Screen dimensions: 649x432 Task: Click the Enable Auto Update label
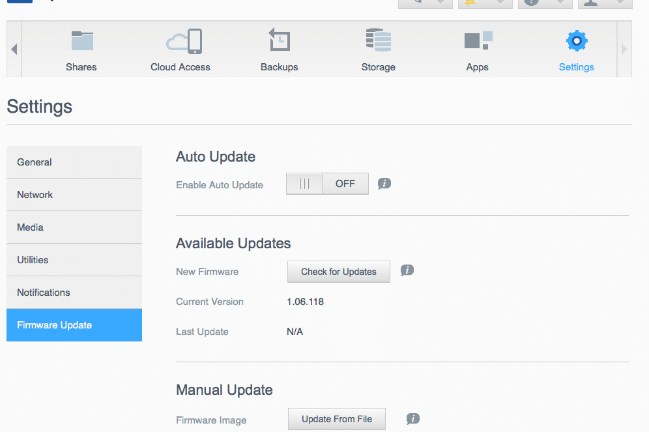220,185
